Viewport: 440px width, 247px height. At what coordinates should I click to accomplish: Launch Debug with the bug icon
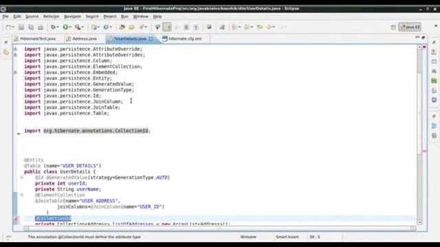point(53,27)
